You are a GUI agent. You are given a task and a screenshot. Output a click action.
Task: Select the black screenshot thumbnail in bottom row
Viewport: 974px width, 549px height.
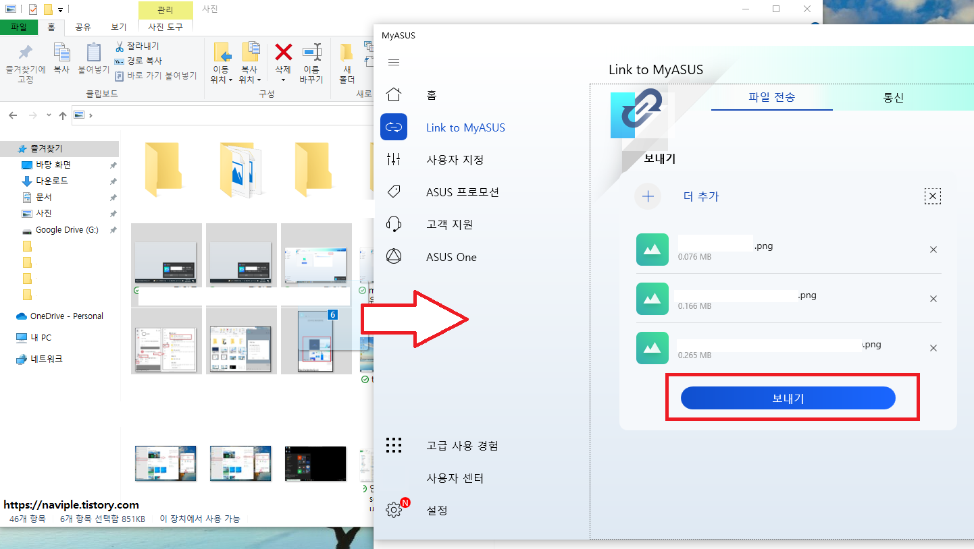(315, 463)
